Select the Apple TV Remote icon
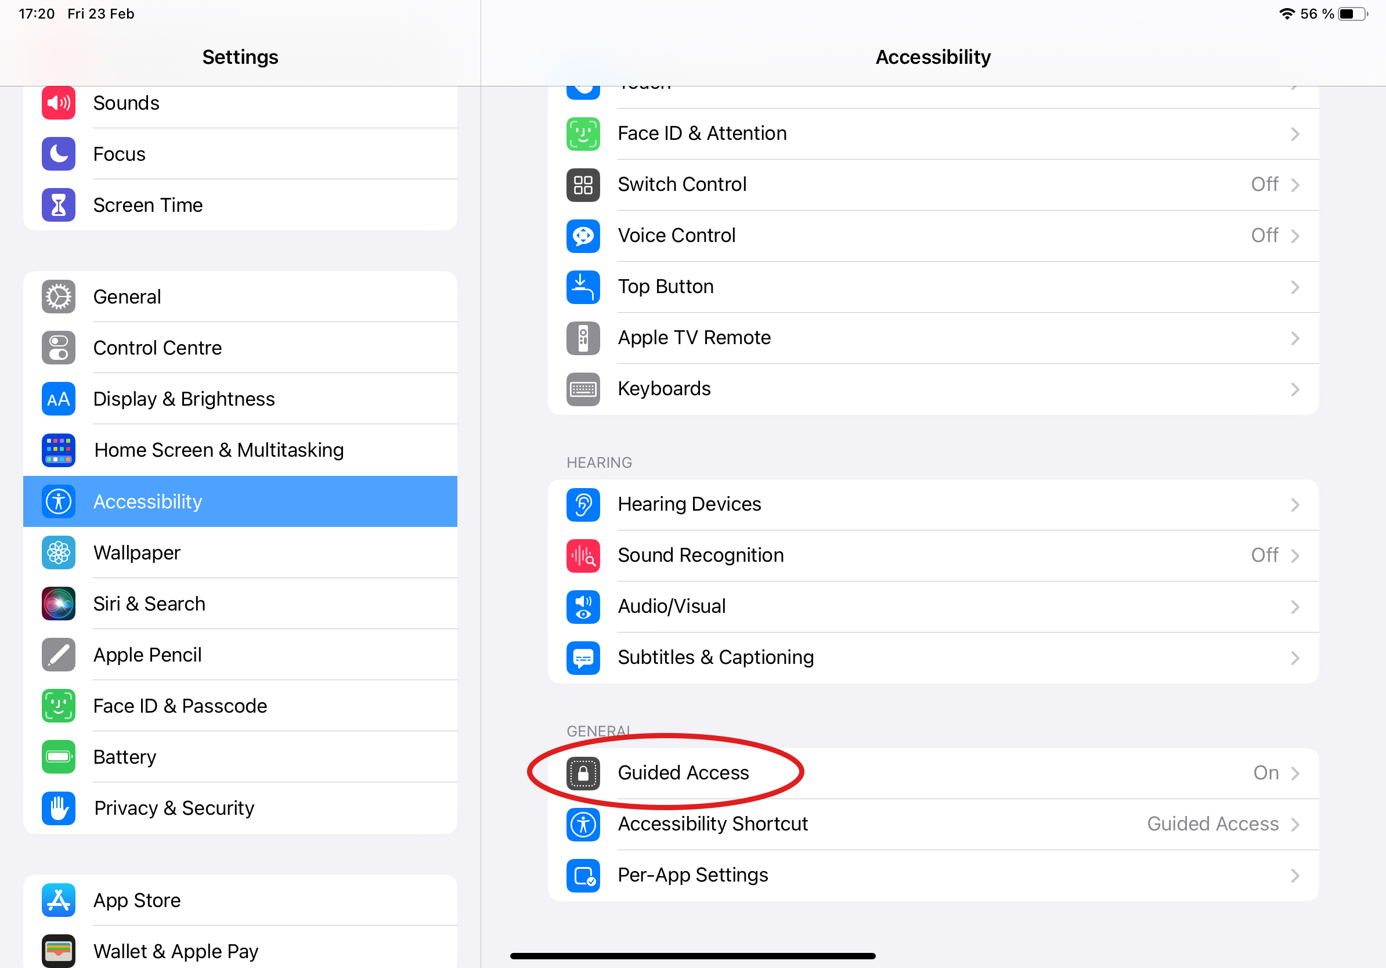This screenshot has width=1386, height=968. click(x=583, y=338)
